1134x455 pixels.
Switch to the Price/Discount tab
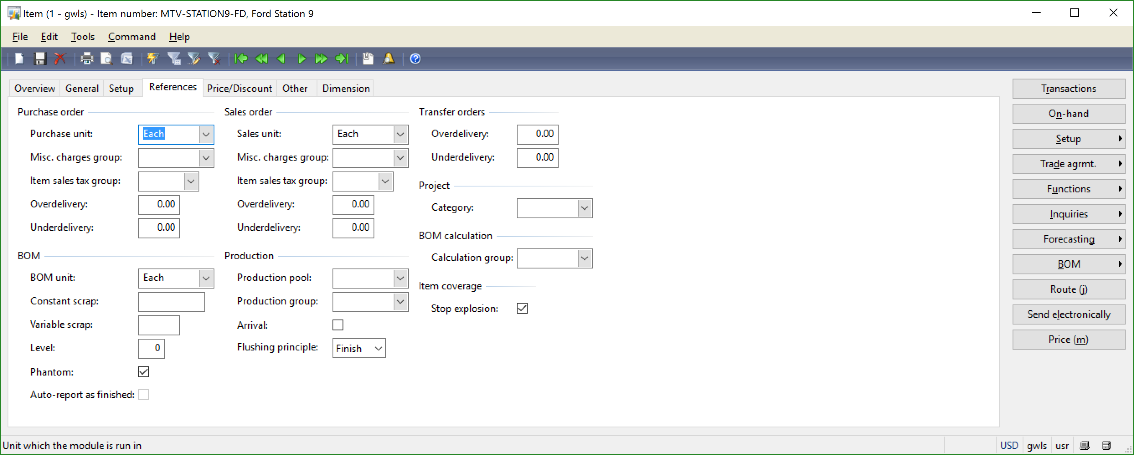tap(240, 88)
